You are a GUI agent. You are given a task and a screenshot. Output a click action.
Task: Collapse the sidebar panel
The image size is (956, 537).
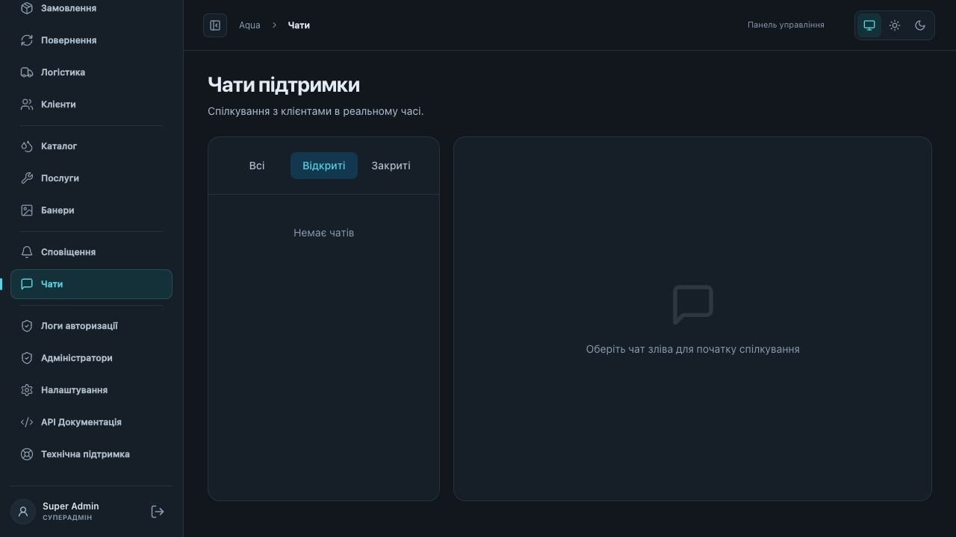[215, 25]
